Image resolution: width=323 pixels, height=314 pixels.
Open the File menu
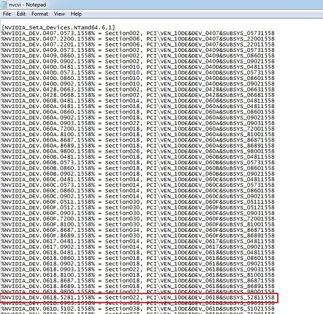[x=7, y=14]
